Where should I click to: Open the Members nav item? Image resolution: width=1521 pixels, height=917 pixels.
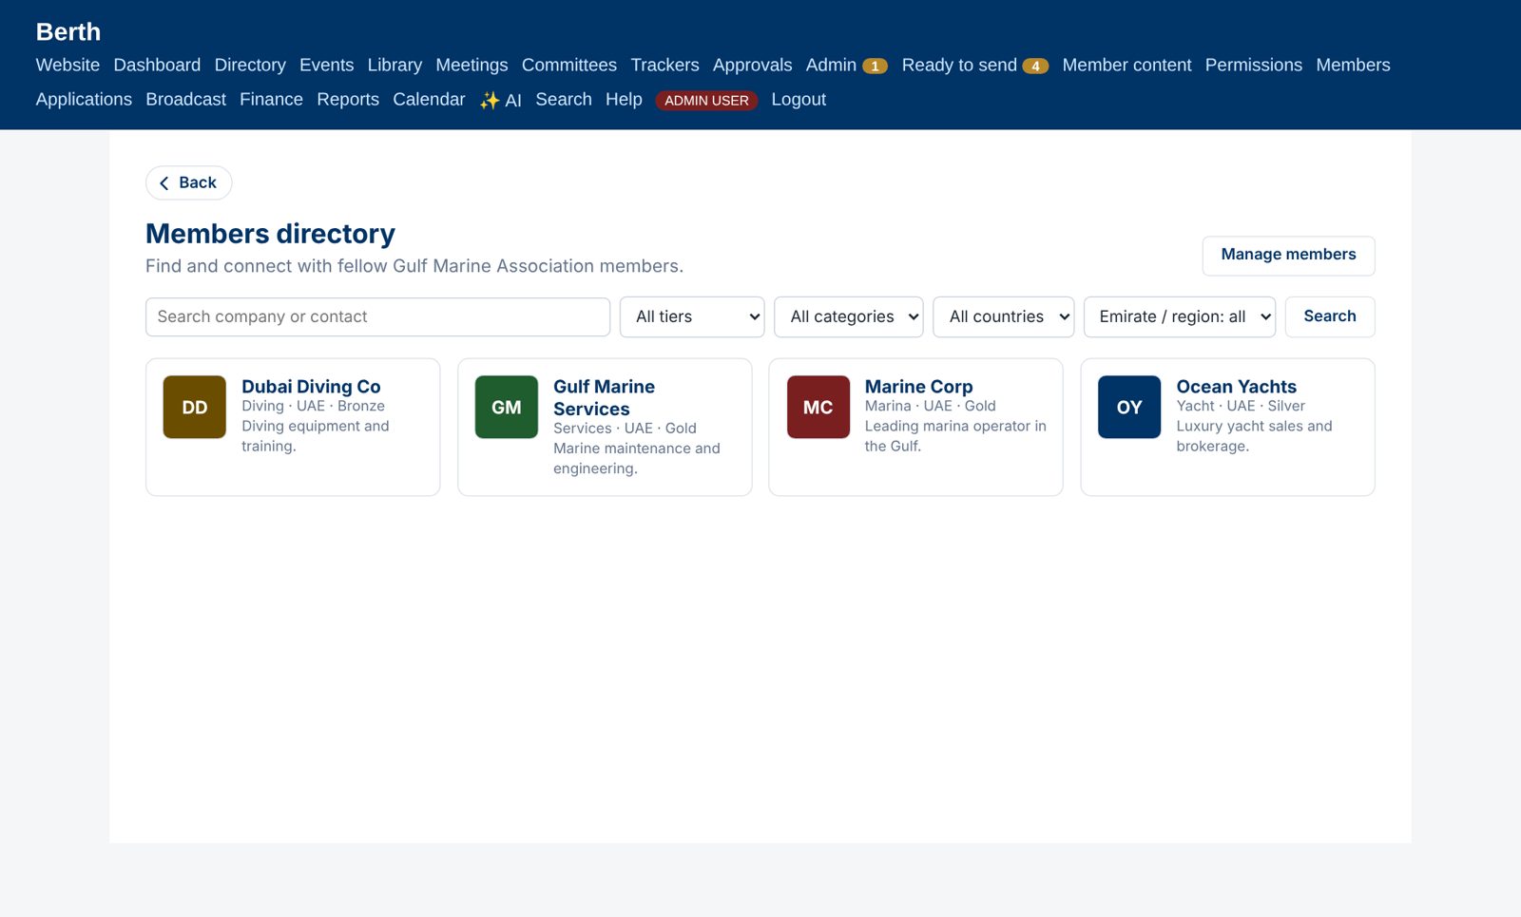click(x=1353, y=65)
